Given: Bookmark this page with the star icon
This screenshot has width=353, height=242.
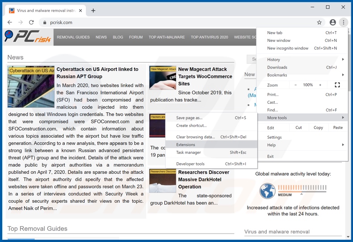Looking at the screenshot, I should 319,22.
